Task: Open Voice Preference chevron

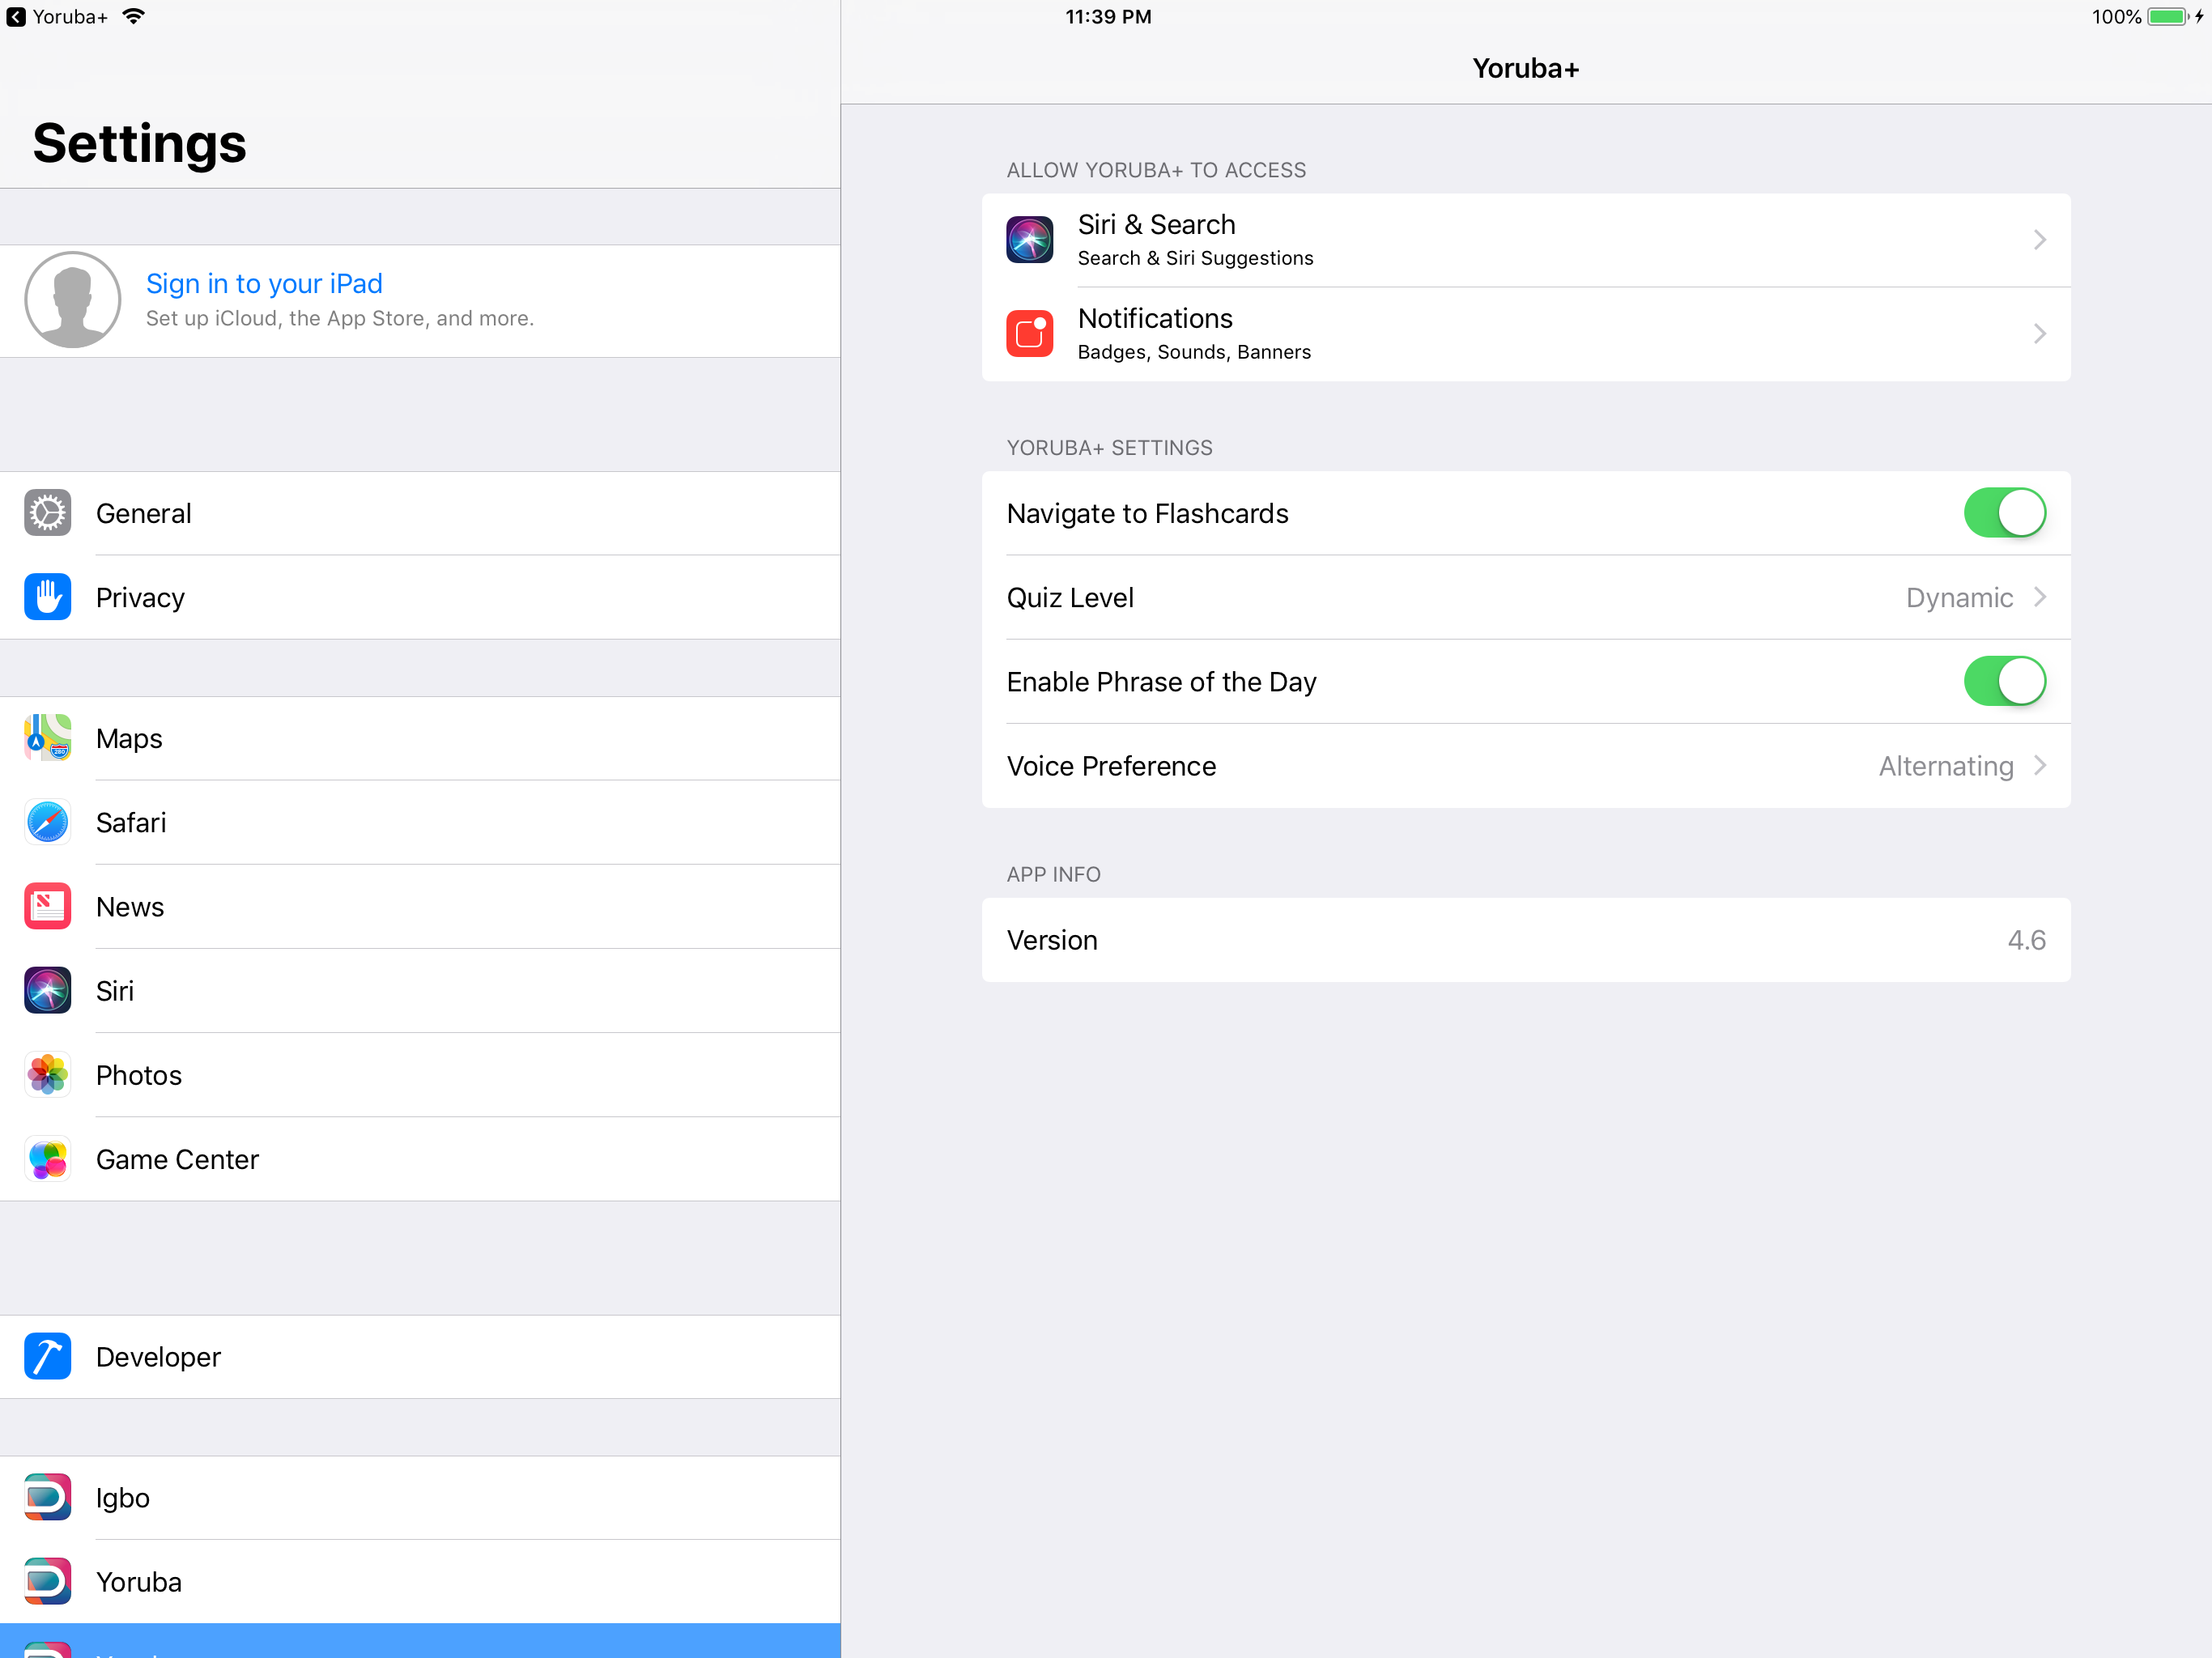Action: (x=2039, y=766)
